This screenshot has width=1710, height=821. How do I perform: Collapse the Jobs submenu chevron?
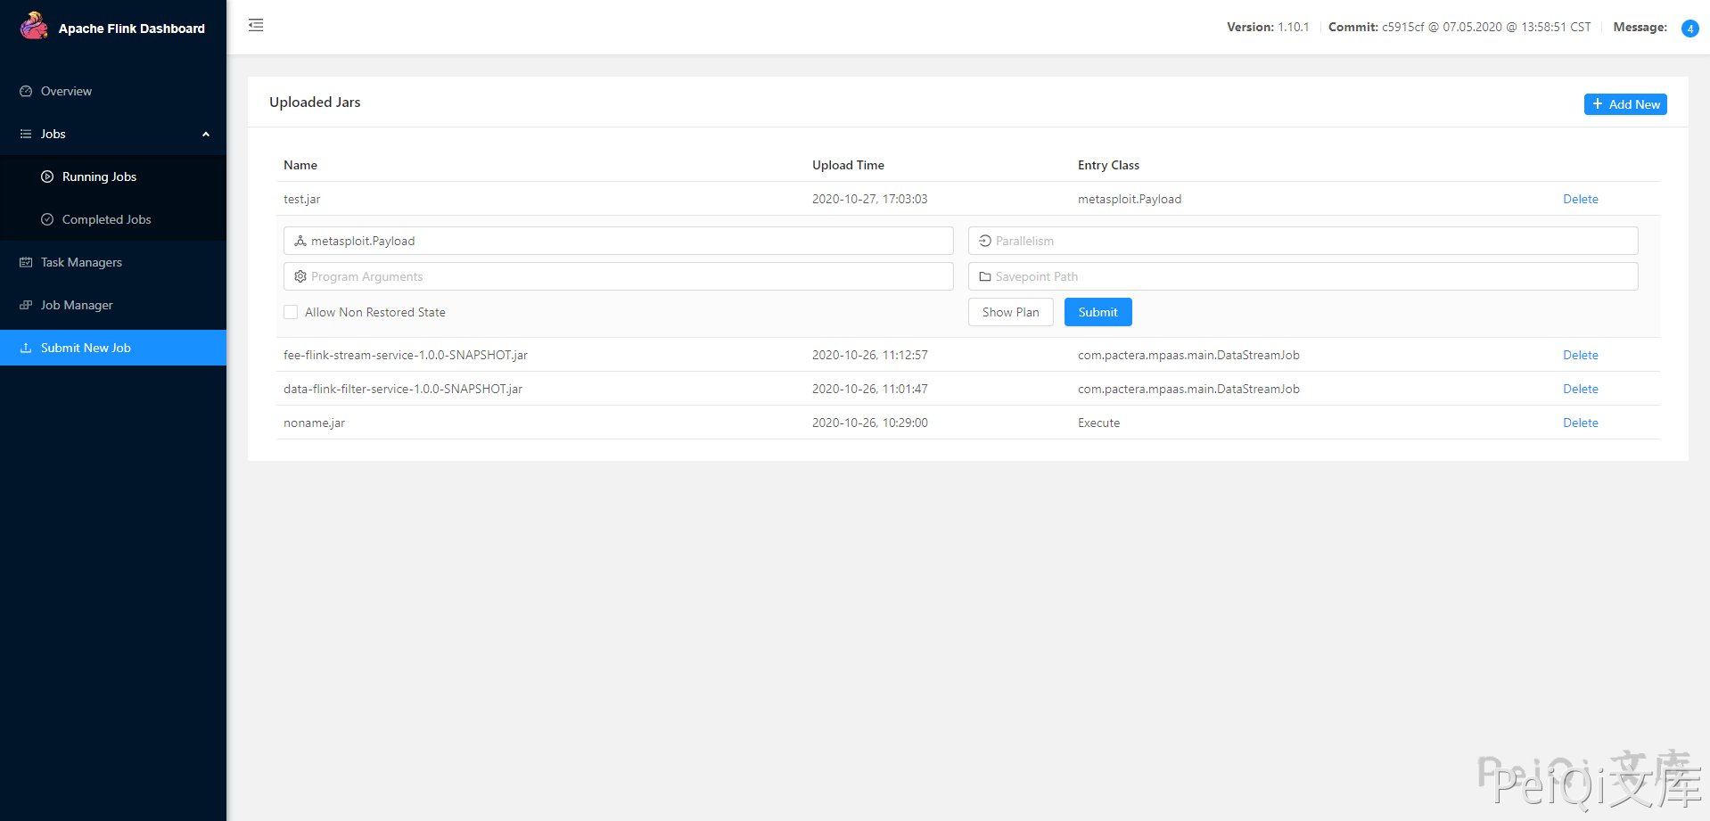pyautogui.click(x=206, y=134)
